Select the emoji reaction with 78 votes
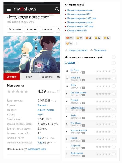This screenshot has width=122, height=163. click(69, 43)
